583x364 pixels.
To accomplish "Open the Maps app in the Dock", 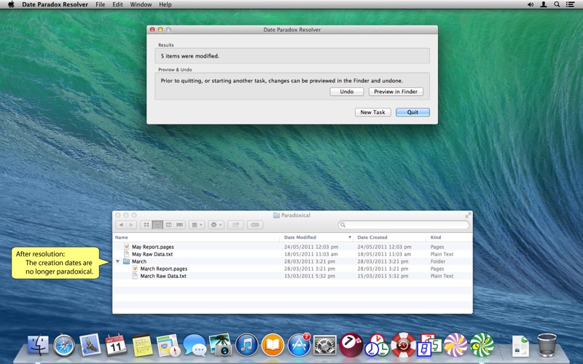I will [168, 345].
